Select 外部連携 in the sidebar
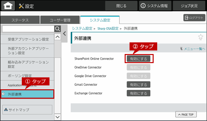The height and width of the screenshot is (121, 207). coord(27,94)
